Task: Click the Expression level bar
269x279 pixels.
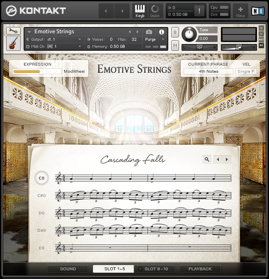Action: tap(37, 72)
